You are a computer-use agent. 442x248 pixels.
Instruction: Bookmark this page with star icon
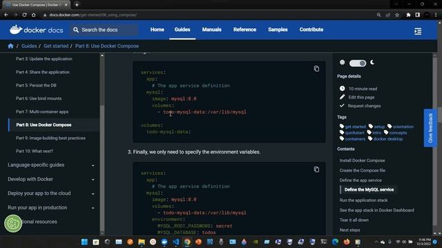pyautogui.click(x=397, y=15)
